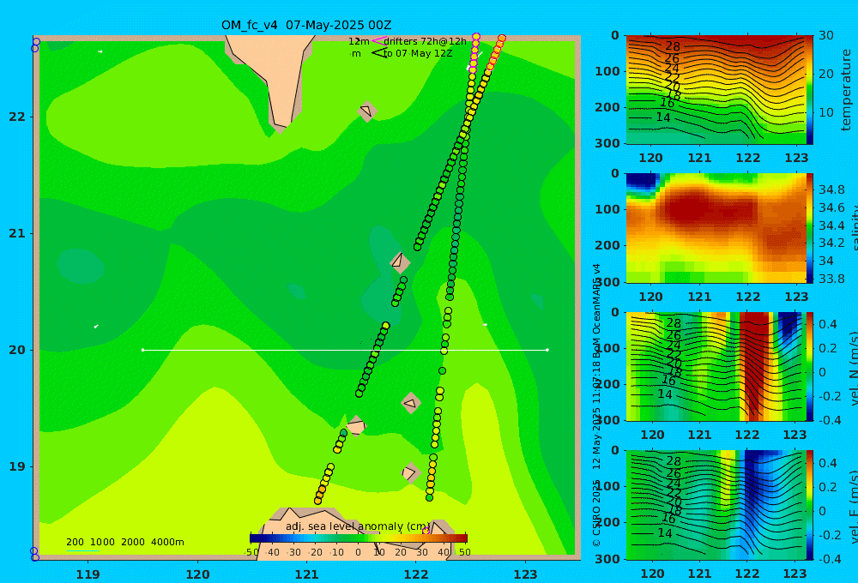
Task: Click the diamond island near latitude 20.8
Action: pyautogui.click(x=400, y=262)
